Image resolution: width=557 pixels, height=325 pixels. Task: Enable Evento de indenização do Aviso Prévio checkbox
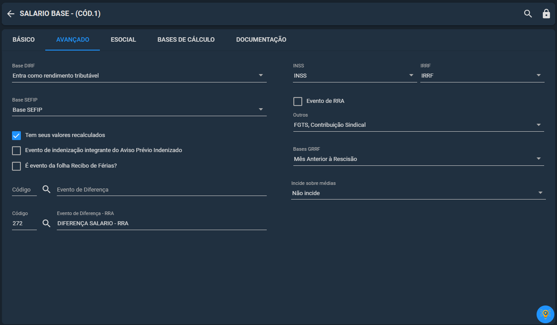tap(16, 151)
